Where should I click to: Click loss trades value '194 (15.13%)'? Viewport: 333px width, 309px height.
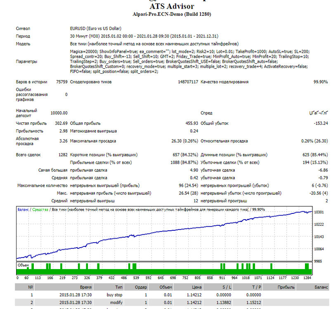[315, 162]
